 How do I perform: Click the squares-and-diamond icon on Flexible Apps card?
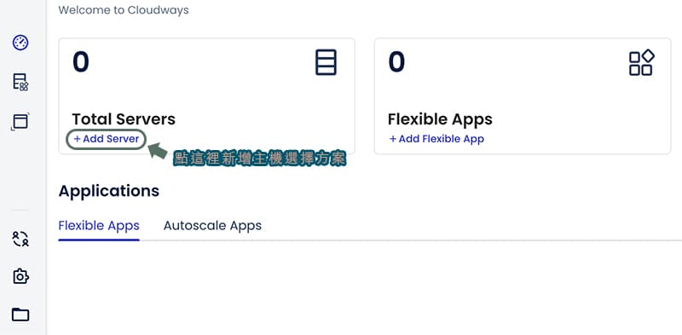(642, 62)
